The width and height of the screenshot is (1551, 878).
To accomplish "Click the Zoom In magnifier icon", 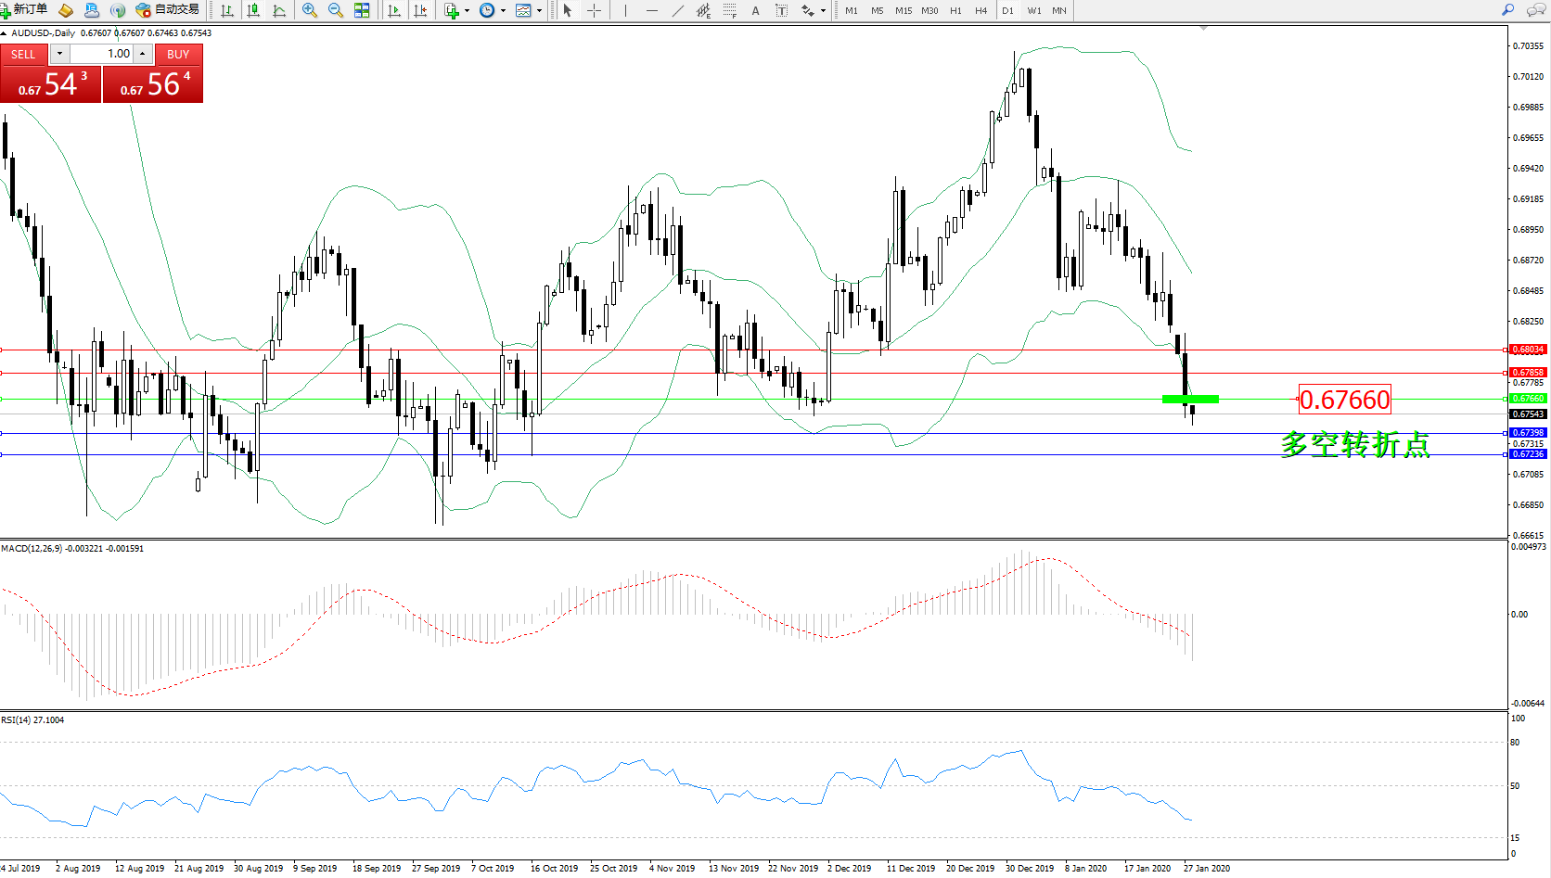I will 310,10.
